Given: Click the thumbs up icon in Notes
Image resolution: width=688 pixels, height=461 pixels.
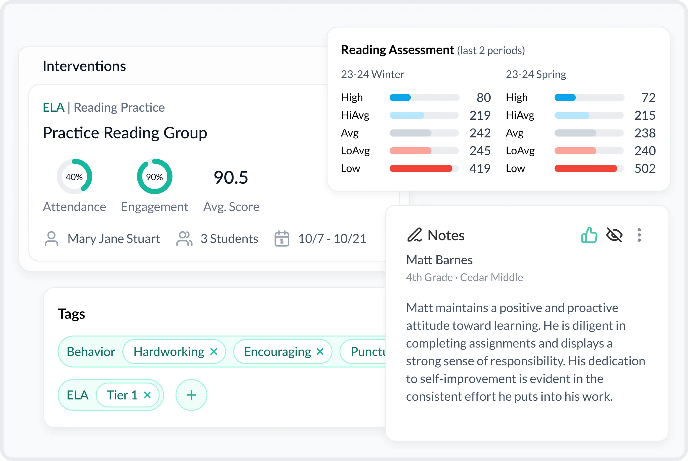Looking at the screenshot, I should pyautogui.click(x=589, y=235).
